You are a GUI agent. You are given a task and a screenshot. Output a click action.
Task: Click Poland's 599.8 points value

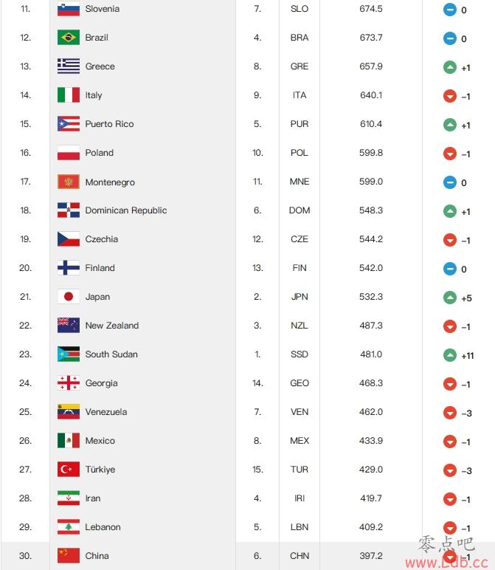coord(371,153)
